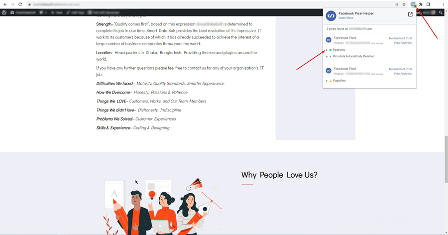Viewport: 448px width, 235px height.
Task: Open comments bubble in WordPress admin bar
Action: coord(43,12)
